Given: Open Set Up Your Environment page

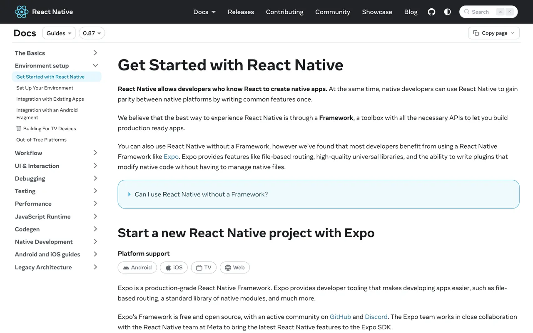Looking at the screenshot, I should tap(45, 88).
